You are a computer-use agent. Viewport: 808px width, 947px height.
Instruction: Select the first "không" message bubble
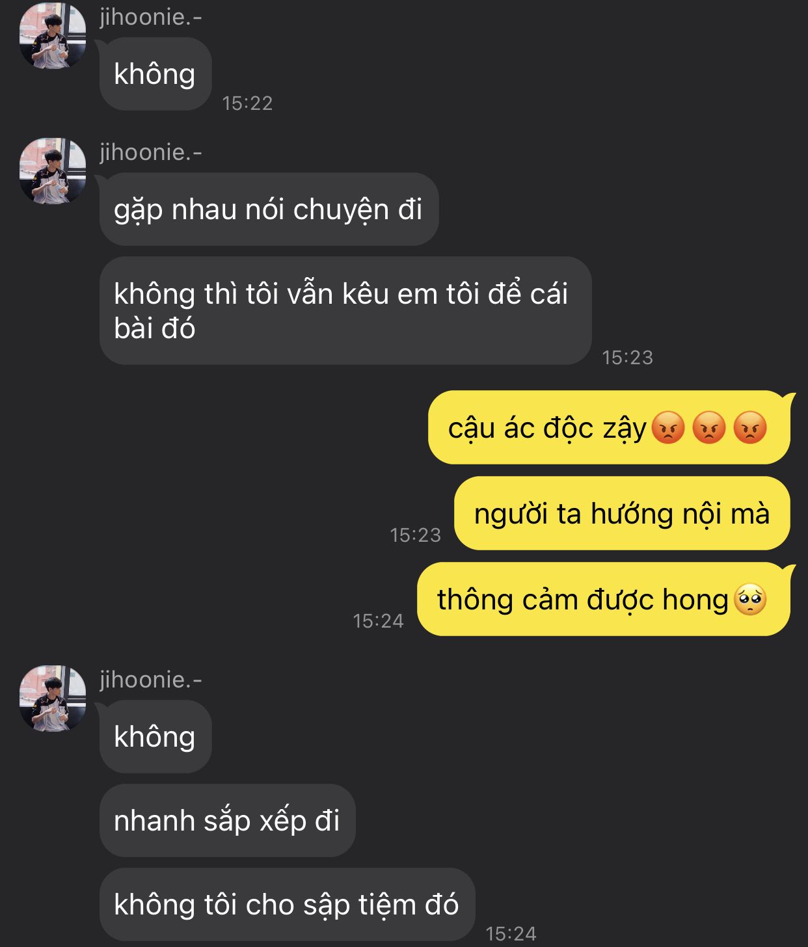pyautogui.click(x=155, y=73)
